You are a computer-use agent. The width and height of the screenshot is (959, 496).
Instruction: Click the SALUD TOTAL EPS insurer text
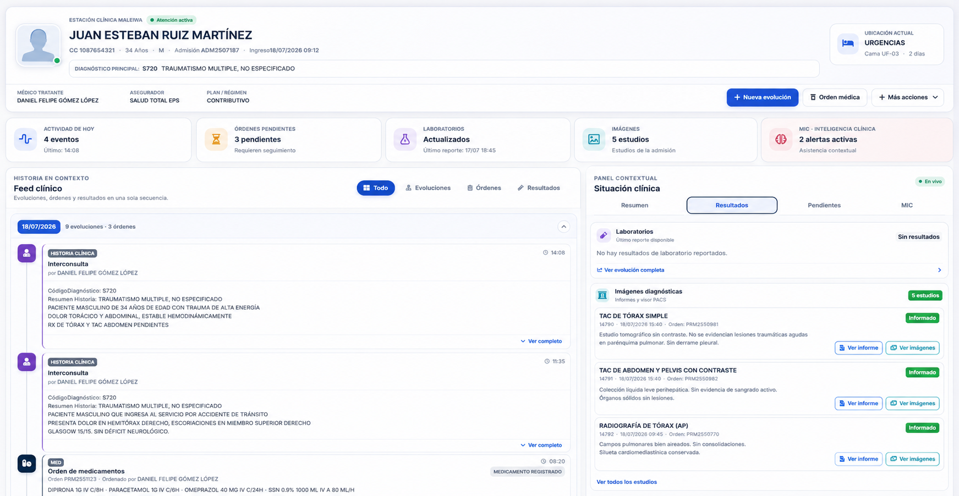coord(155,101)
